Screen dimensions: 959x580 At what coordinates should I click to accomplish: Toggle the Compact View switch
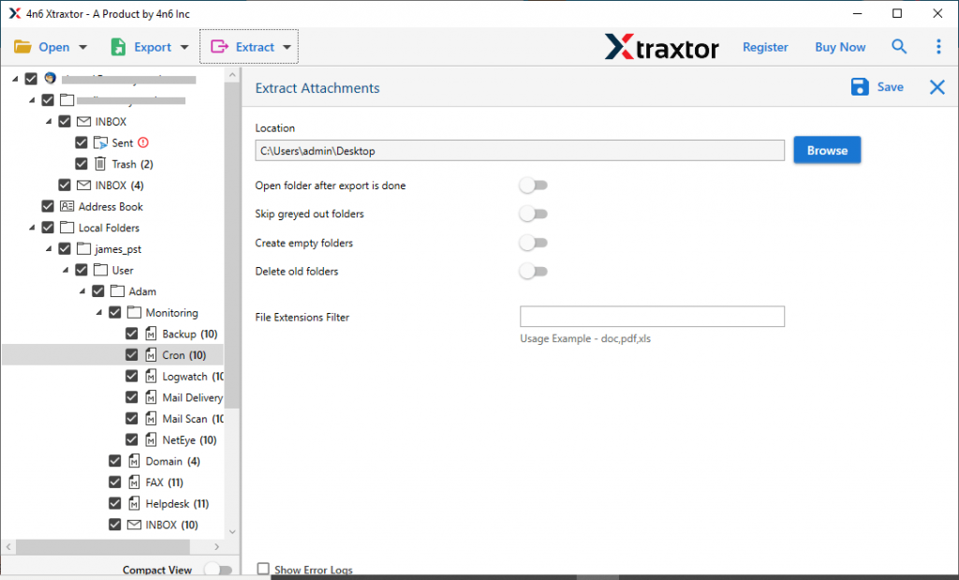219,569
